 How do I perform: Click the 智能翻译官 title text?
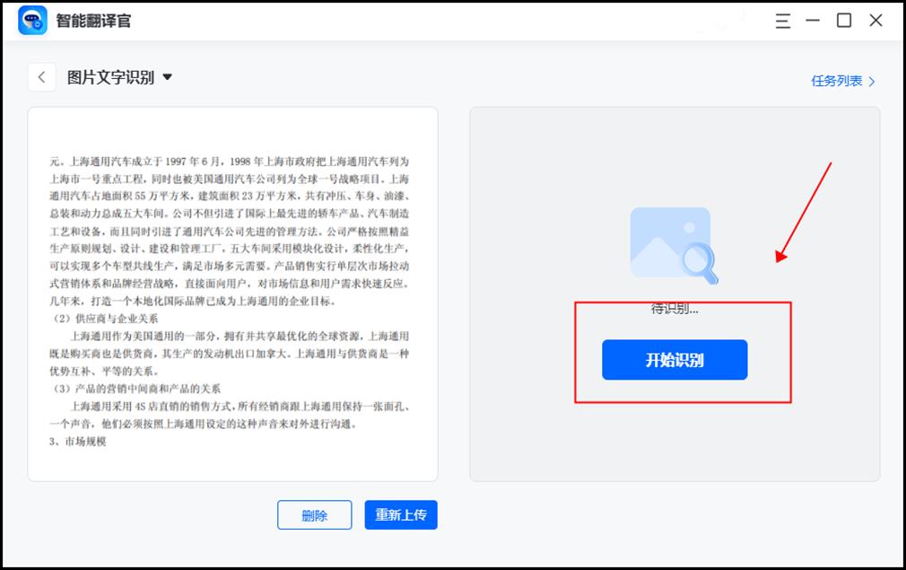point(93,21)
